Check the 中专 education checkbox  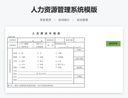pos(56,61)
